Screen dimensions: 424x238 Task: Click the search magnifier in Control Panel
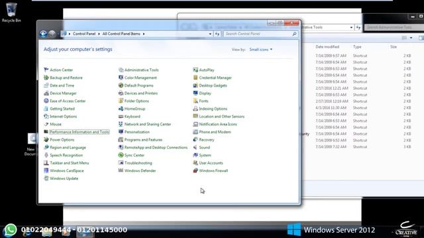pos(294,34)
